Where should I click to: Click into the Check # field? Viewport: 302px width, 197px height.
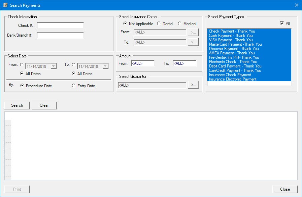tap(61, 26)
